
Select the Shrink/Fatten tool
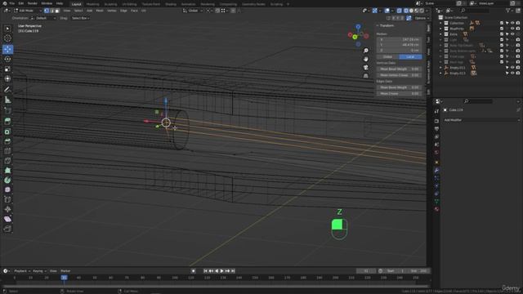point(7,209)
